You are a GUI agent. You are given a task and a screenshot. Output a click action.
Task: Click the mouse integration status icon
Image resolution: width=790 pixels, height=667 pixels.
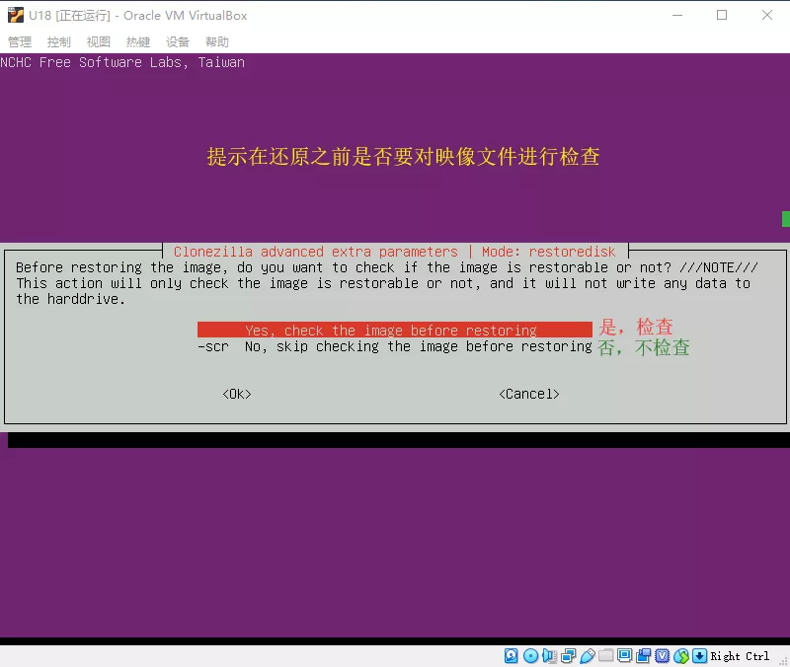(681, 655)
